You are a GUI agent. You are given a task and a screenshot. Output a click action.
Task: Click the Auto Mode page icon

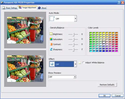pos(52,18)
